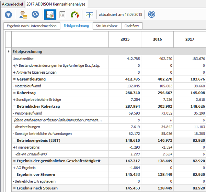Click the refresh data icon
Viewport: 206px width, 192px height.
point(35,14)
